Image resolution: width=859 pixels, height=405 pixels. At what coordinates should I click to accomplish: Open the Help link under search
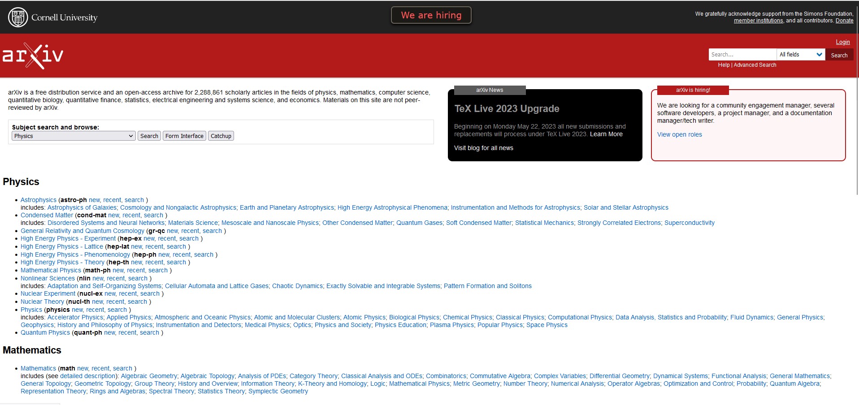724,65
